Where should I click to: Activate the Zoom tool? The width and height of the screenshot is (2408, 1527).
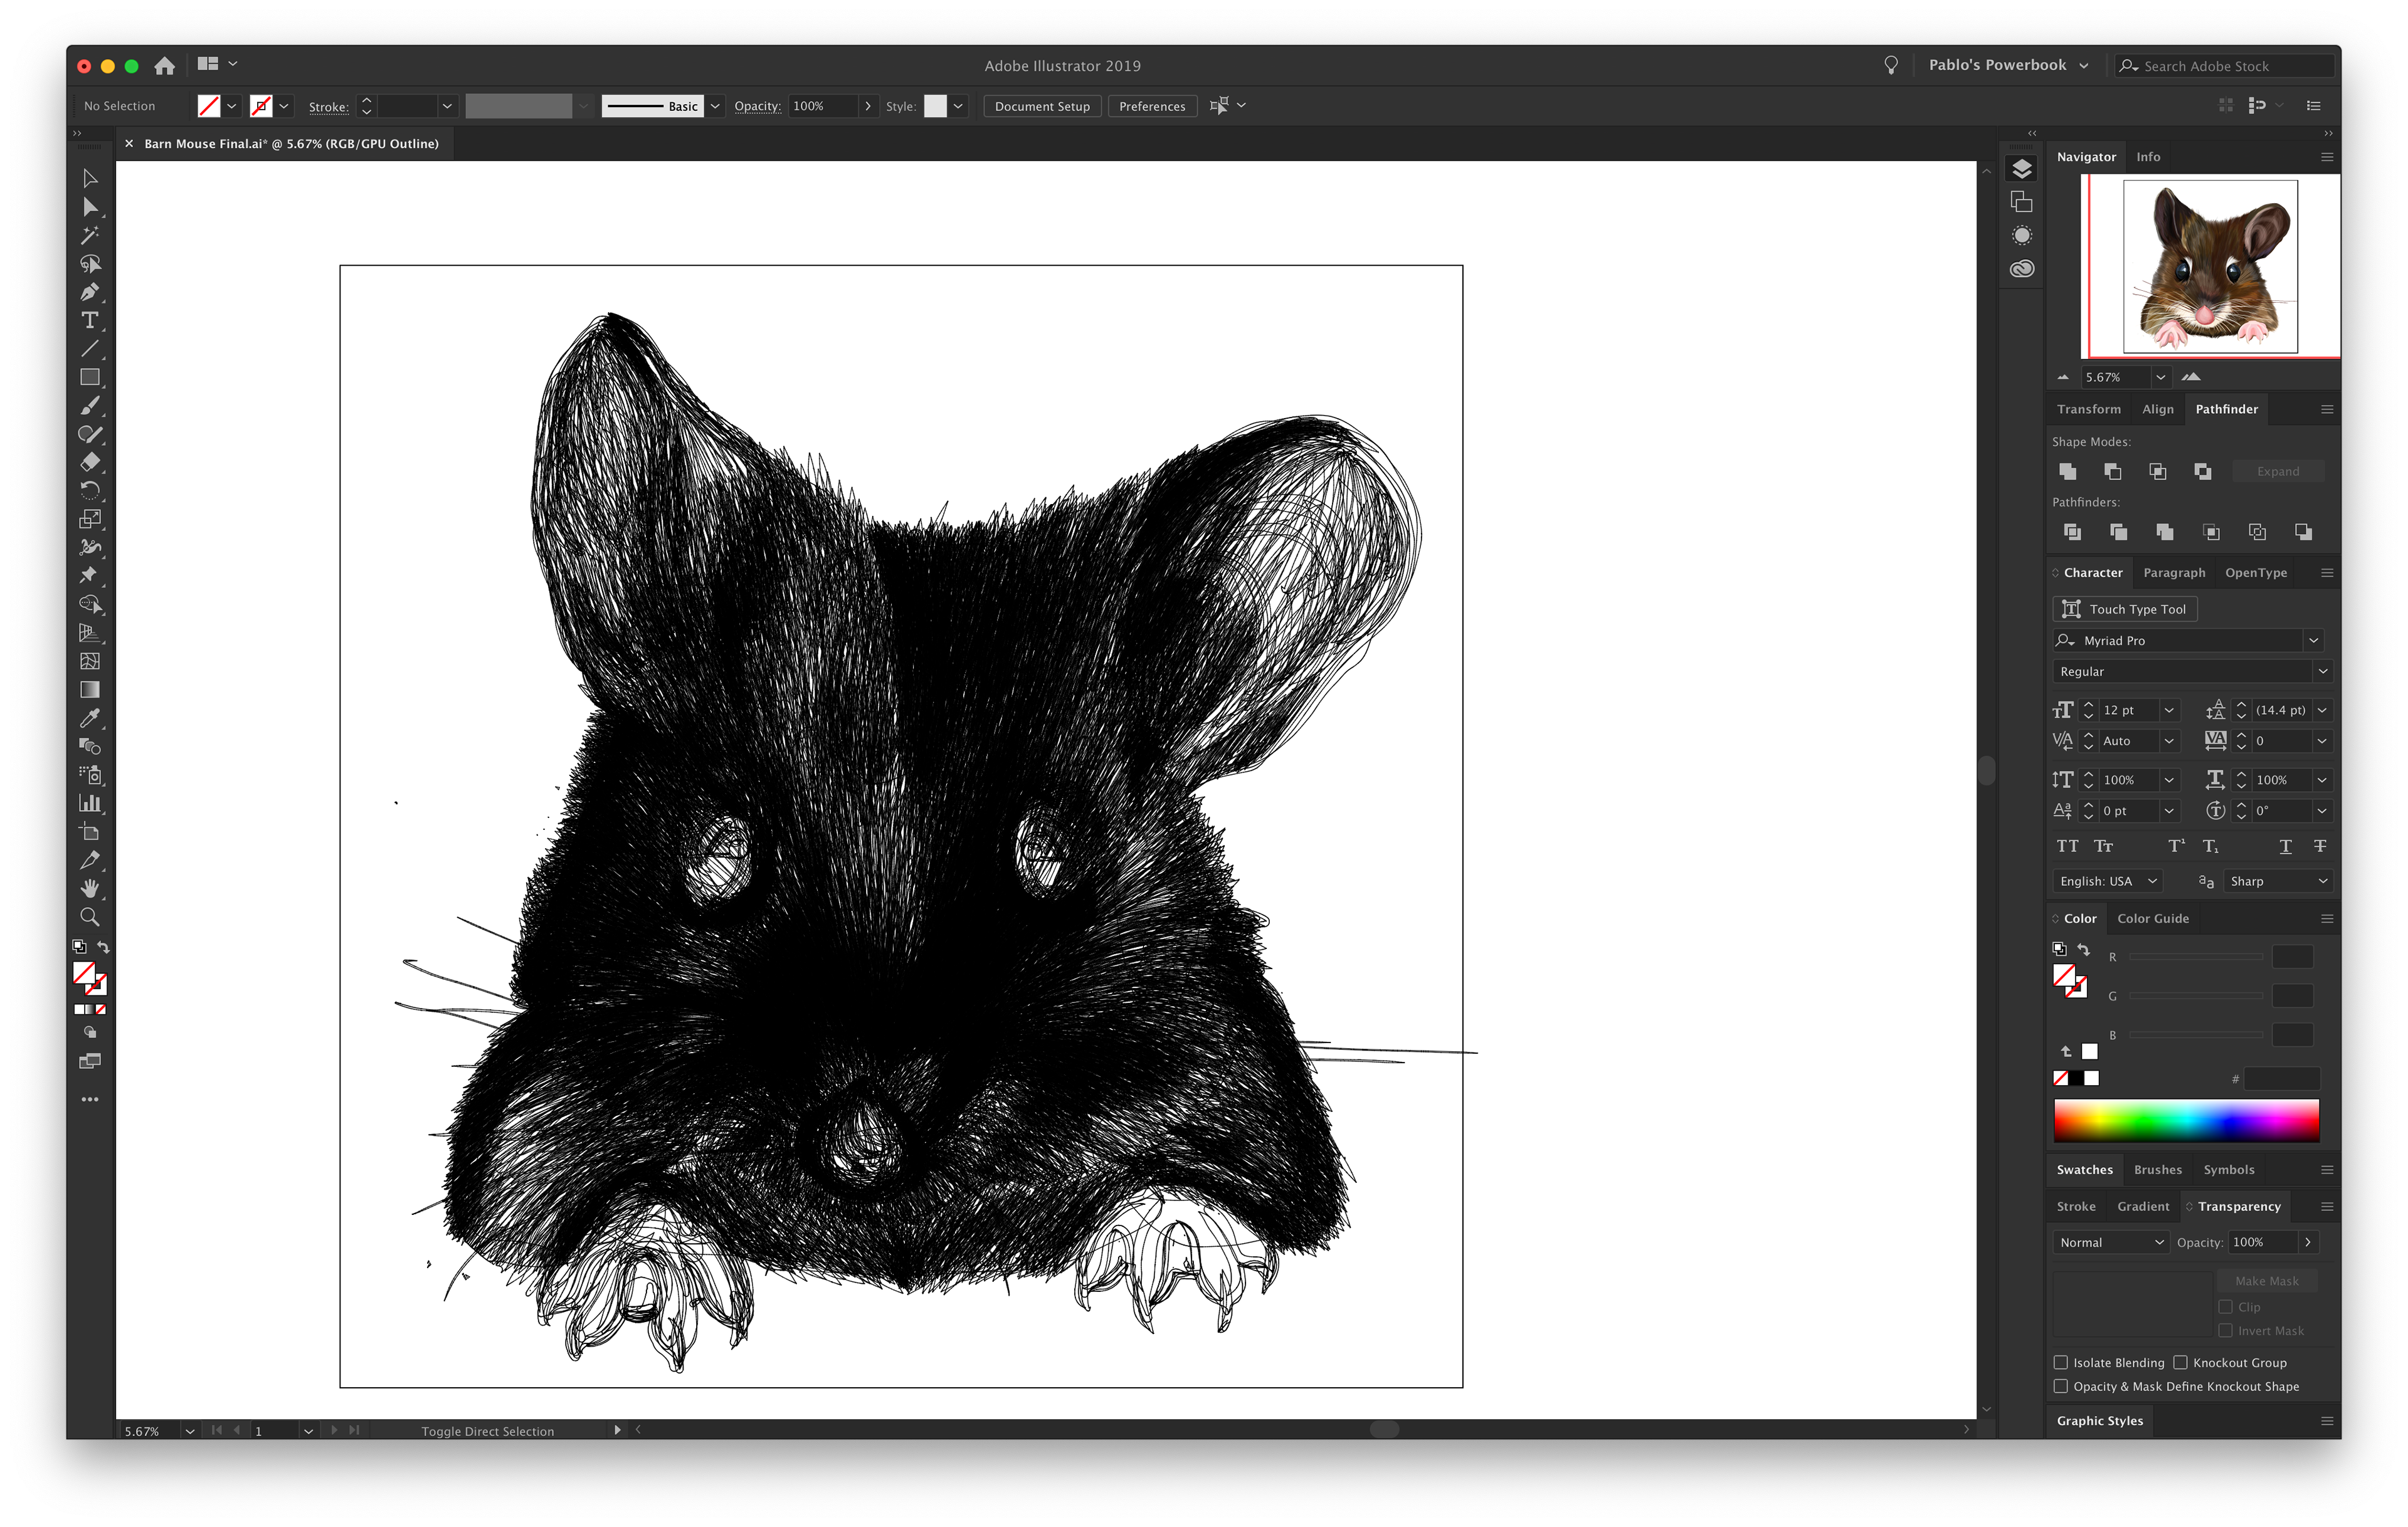89,916
